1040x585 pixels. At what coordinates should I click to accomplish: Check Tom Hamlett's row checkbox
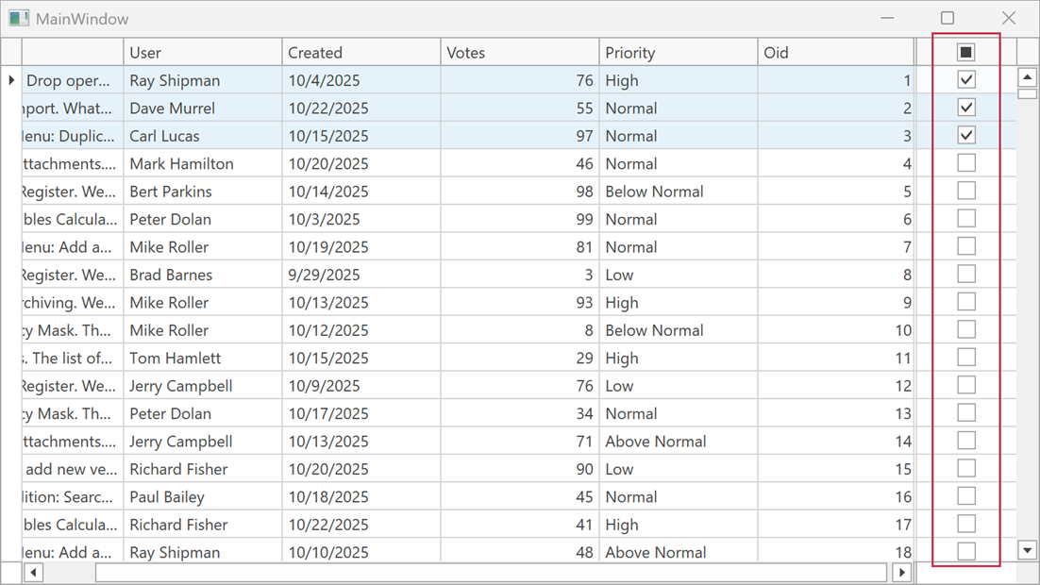(965, 357)
